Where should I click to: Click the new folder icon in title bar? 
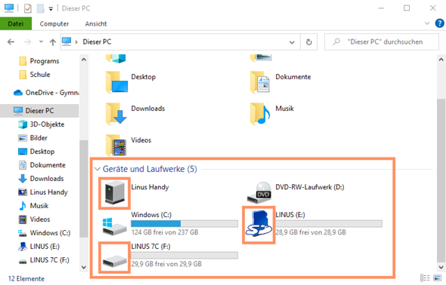41,8
